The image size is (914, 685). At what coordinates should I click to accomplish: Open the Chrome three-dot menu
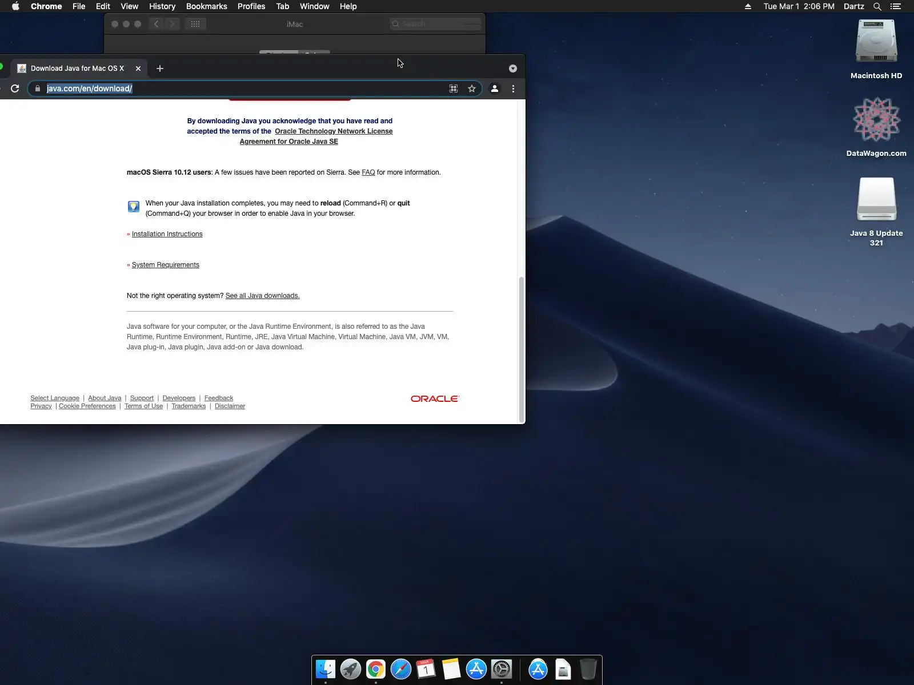point(513,88)
